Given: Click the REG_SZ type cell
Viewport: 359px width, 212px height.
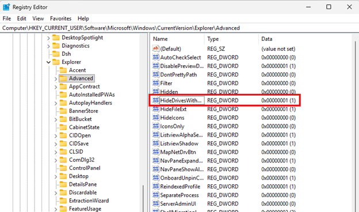Looking at the screenshot, I should point(216,49).
